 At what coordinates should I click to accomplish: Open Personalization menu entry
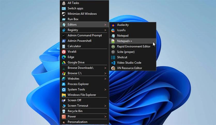click(84, 122)
